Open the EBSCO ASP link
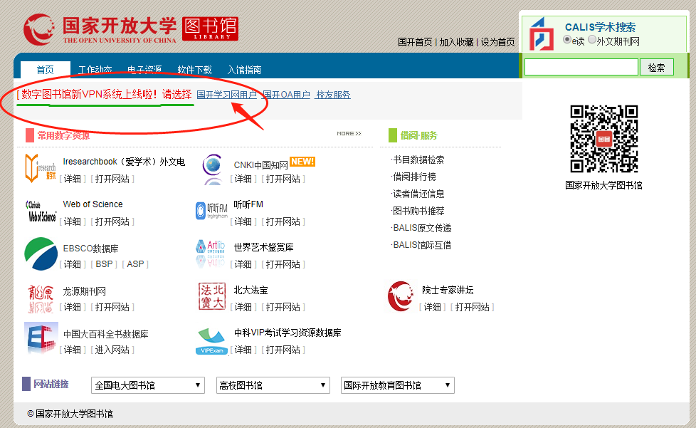696x428 pixels. [135, 264]
